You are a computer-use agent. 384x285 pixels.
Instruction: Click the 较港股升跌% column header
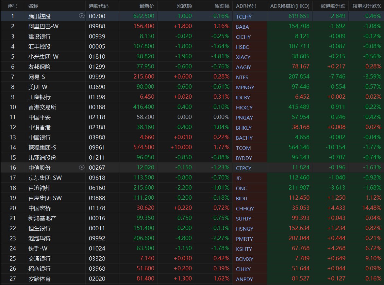[x=367, y=6]
